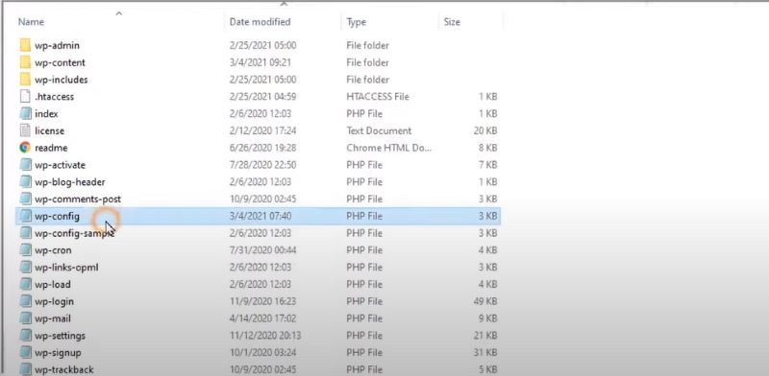Image resolution: width=769 pixels, height=376 pixels.
Task: Select the wp-cron file name
Action: pyautogui.click(x=53, y=250)
